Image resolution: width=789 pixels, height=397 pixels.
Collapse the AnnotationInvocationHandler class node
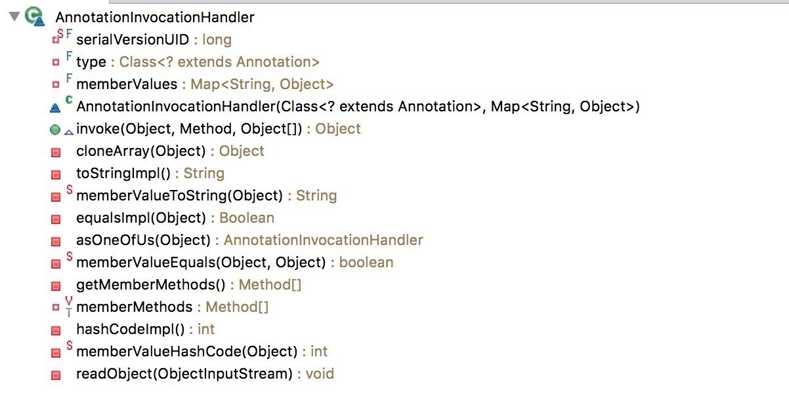14,17
